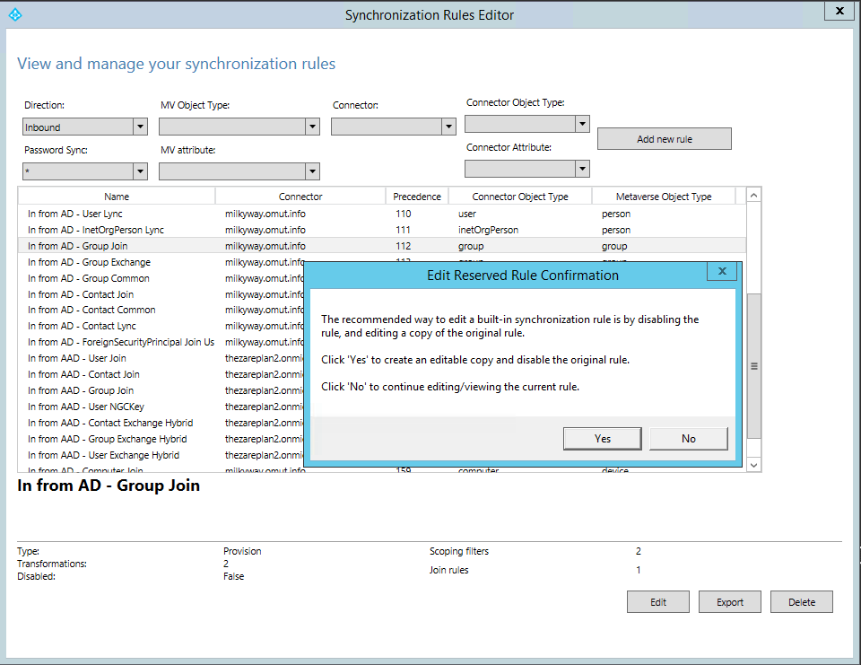Click precedence value 111

403,230
